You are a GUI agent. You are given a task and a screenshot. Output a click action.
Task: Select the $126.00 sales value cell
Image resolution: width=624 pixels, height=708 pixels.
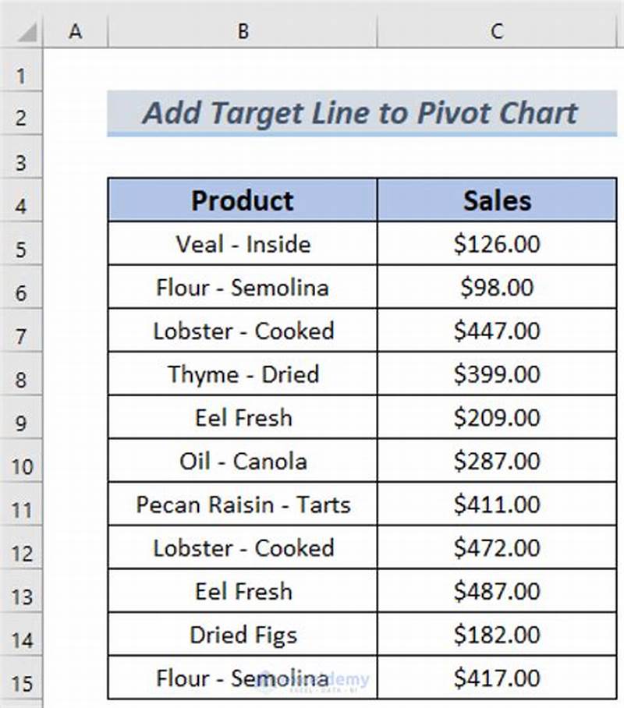(499, 243)
